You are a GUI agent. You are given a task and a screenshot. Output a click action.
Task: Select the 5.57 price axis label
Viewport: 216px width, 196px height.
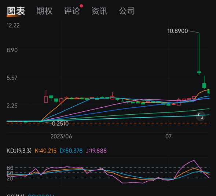[12, 78]
